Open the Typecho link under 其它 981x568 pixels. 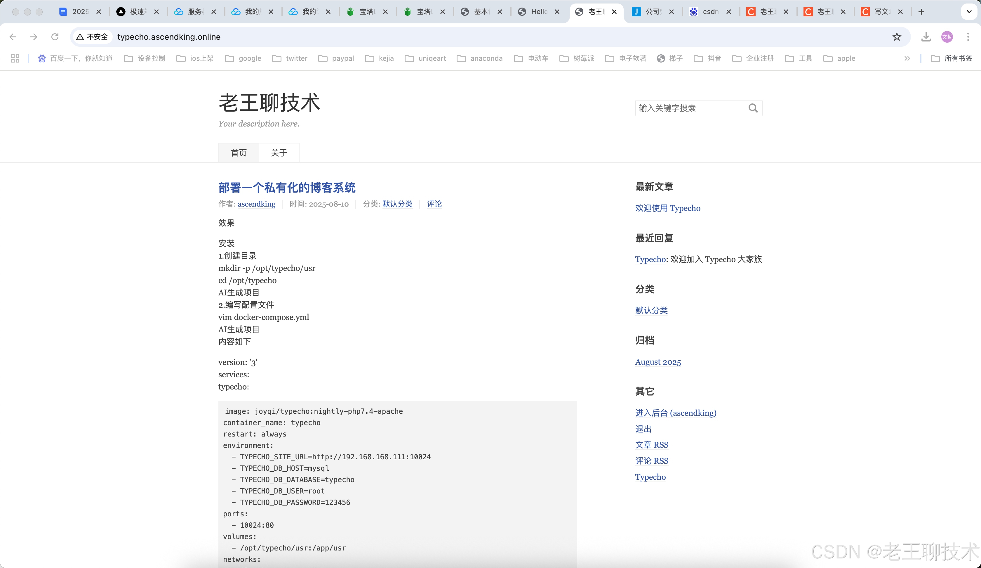(650, 477)
